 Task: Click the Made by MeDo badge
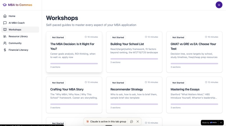[x=209, y=123]
